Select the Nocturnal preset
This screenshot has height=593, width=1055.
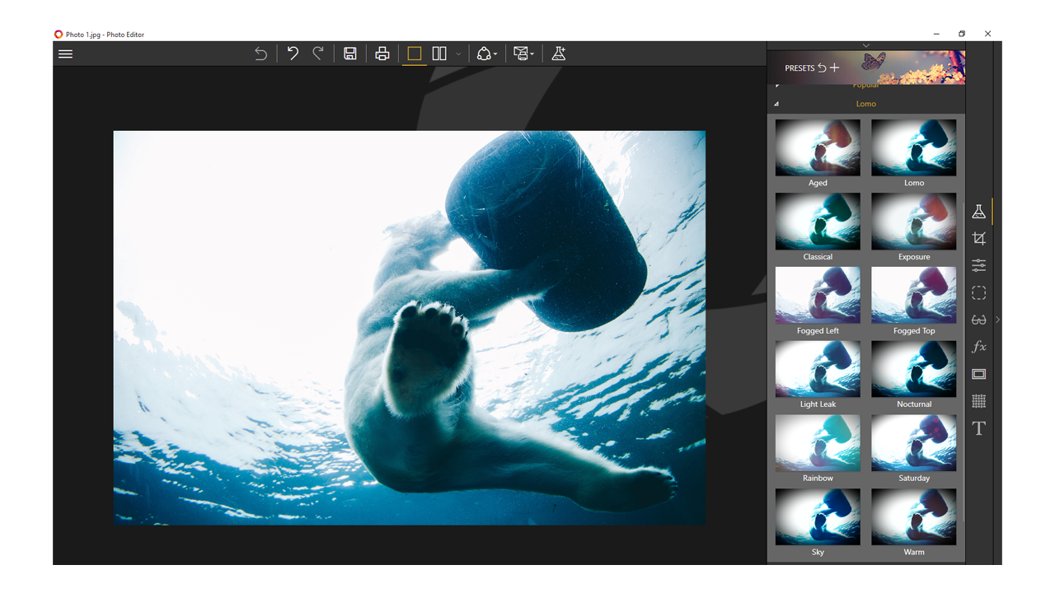(914, 369)
